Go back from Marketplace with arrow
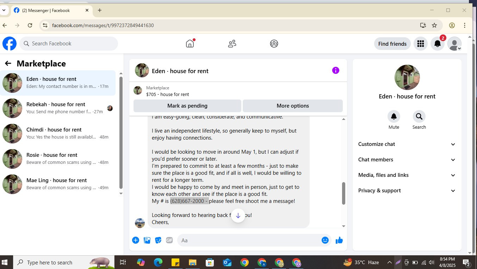The image size is (477, 269). pos(8,63)
